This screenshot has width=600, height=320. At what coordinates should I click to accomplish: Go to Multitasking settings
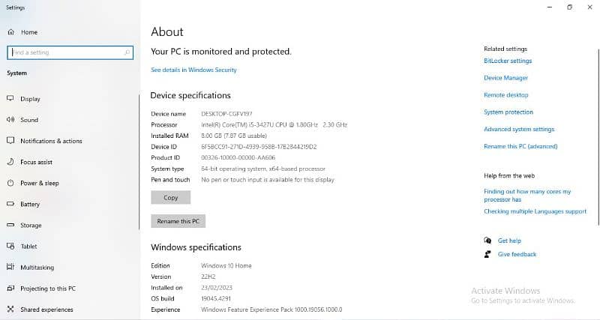(36, 268)
